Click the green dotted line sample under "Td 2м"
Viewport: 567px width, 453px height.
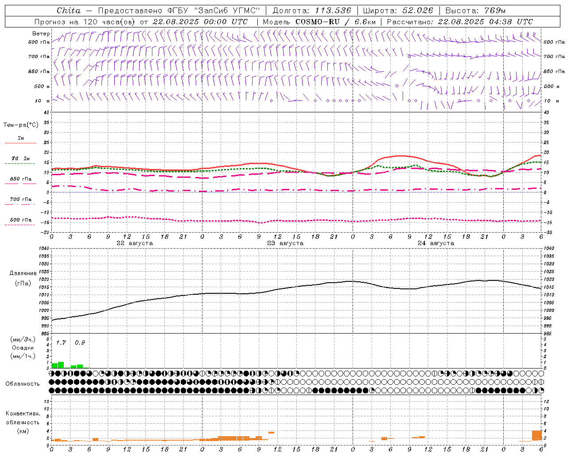[x=19, y=163]
